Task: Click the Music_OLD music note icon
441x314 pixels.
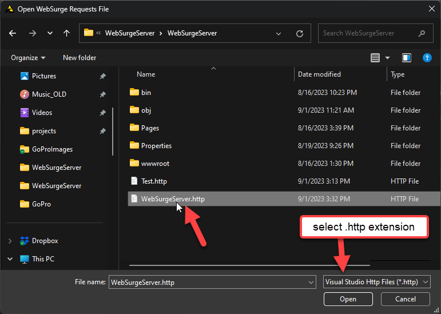Action: (x=25, y=94)
